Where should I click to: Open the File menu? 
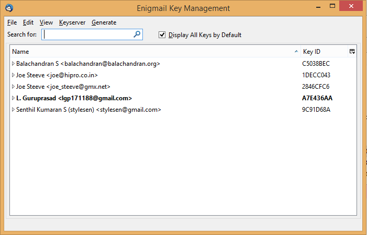coord(12,22)
